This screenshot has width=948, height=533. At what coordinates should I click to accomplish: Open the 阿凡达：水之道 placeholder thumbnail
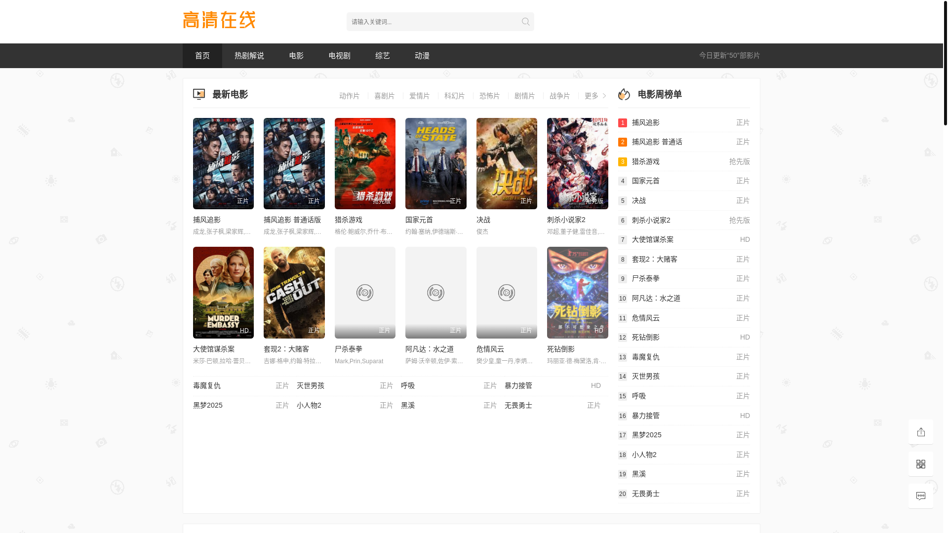(x=436, y=293)
